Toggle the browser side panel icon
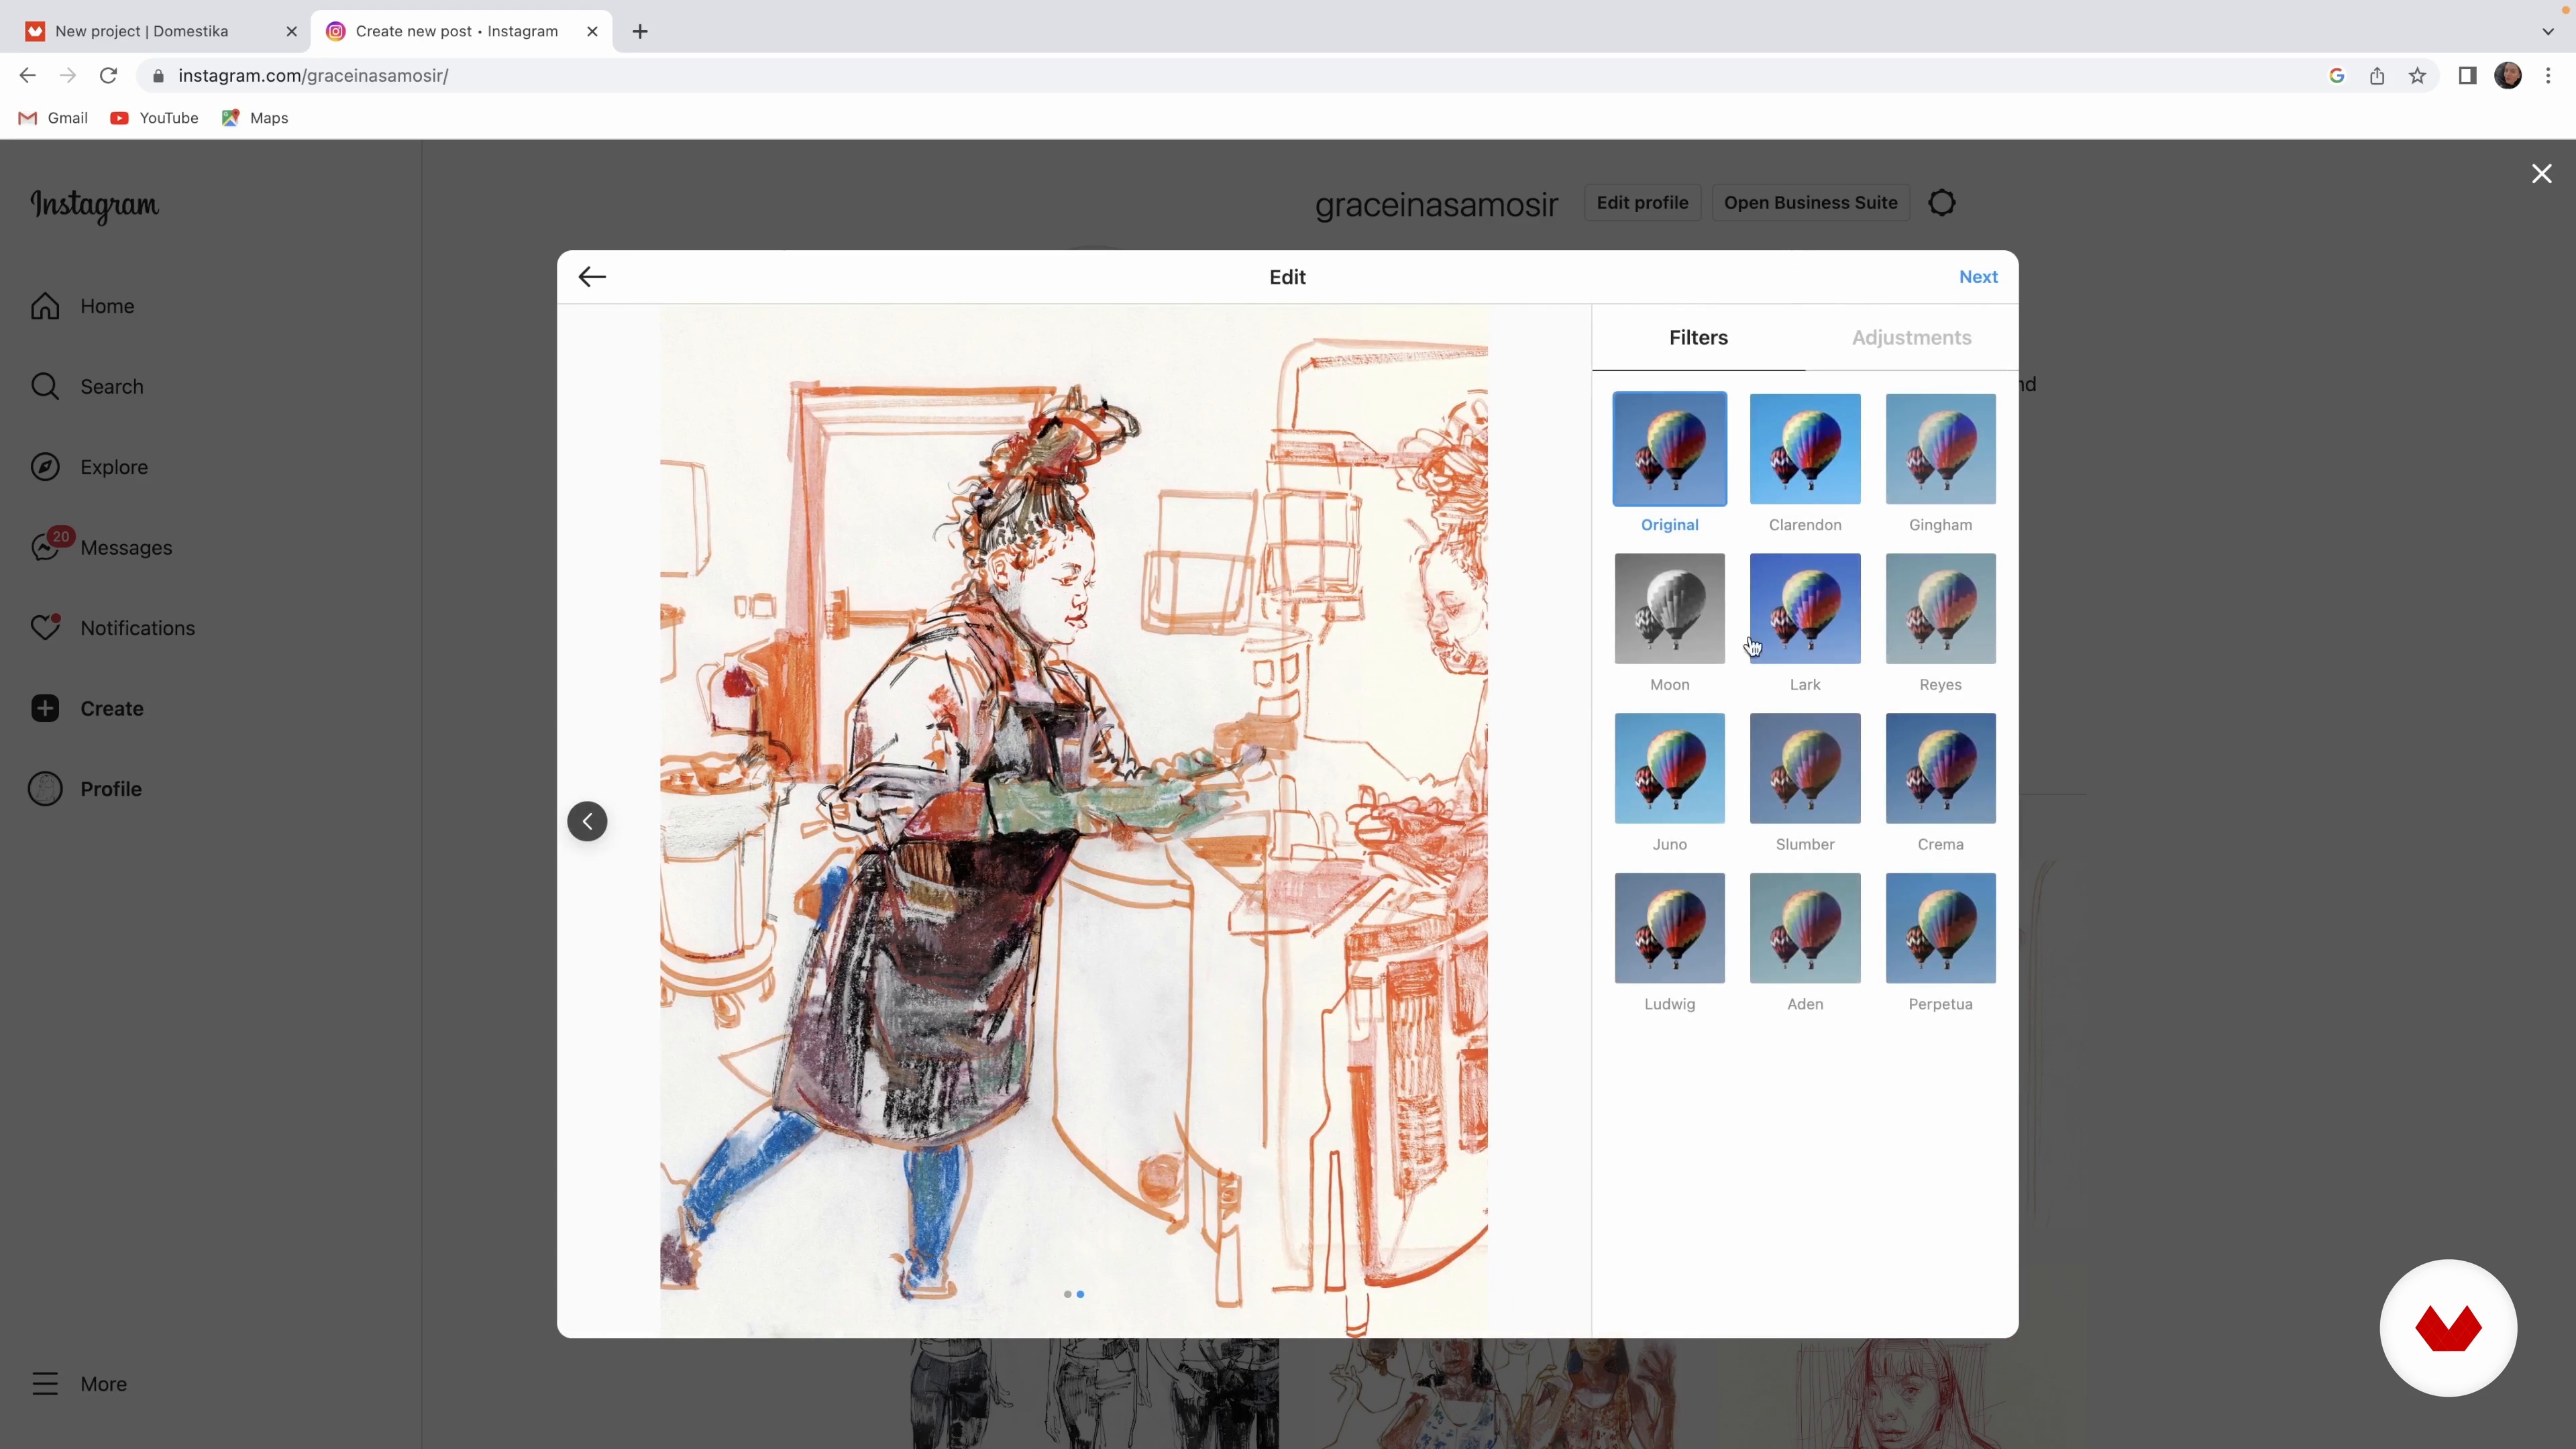The width and height of the screenshot is (2576, 1449). point(2467,76)
